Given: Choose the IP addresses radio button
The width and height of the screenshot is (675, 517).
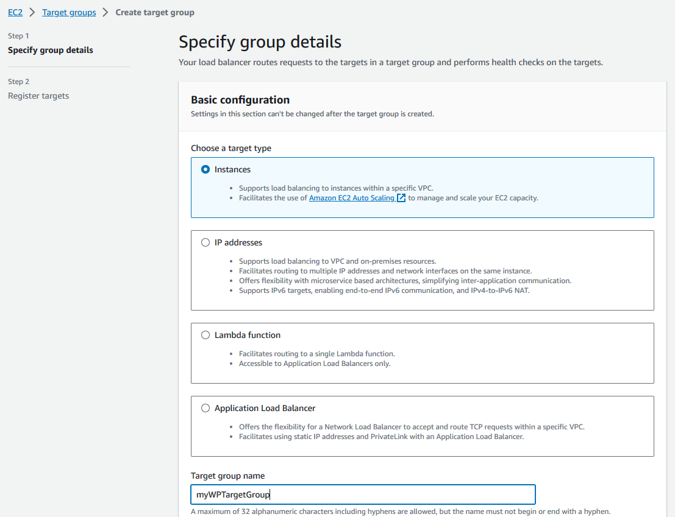Looking at the screenshot, I should [205, 242].
